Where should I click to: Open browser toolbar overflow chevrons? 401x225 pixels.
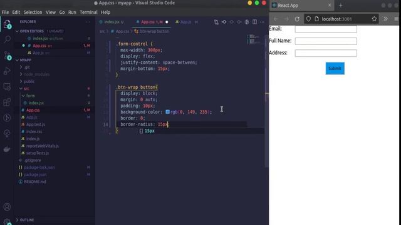coord(385,19)
